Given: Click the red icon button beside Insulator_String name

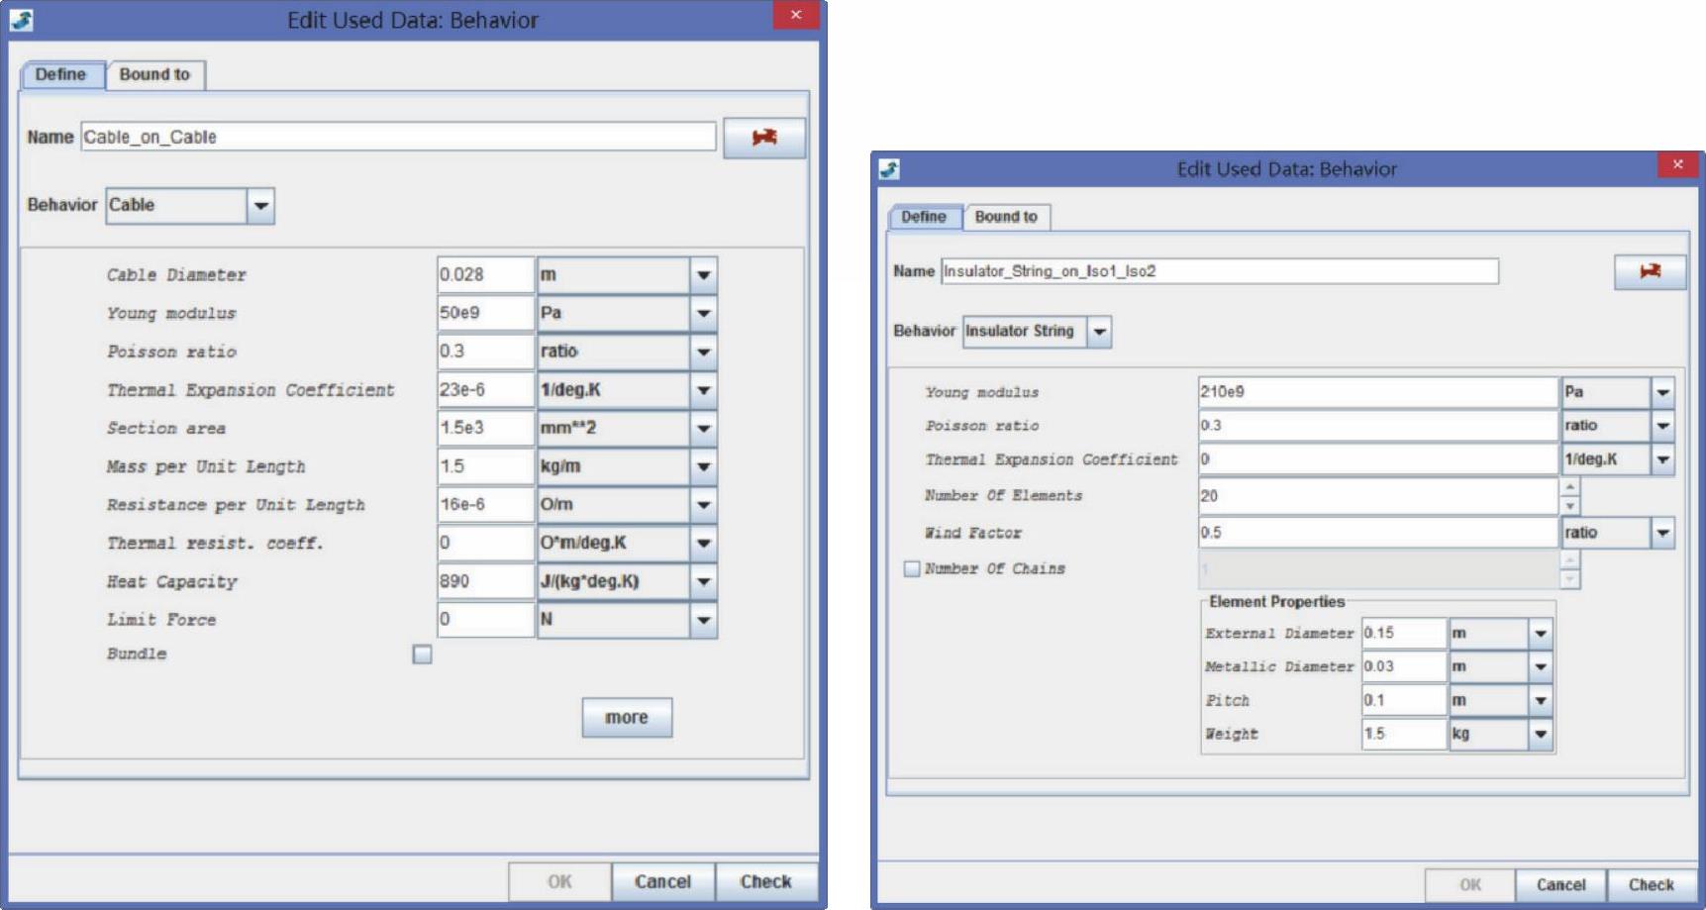Looking at the screenshot, I should 1650,271.
